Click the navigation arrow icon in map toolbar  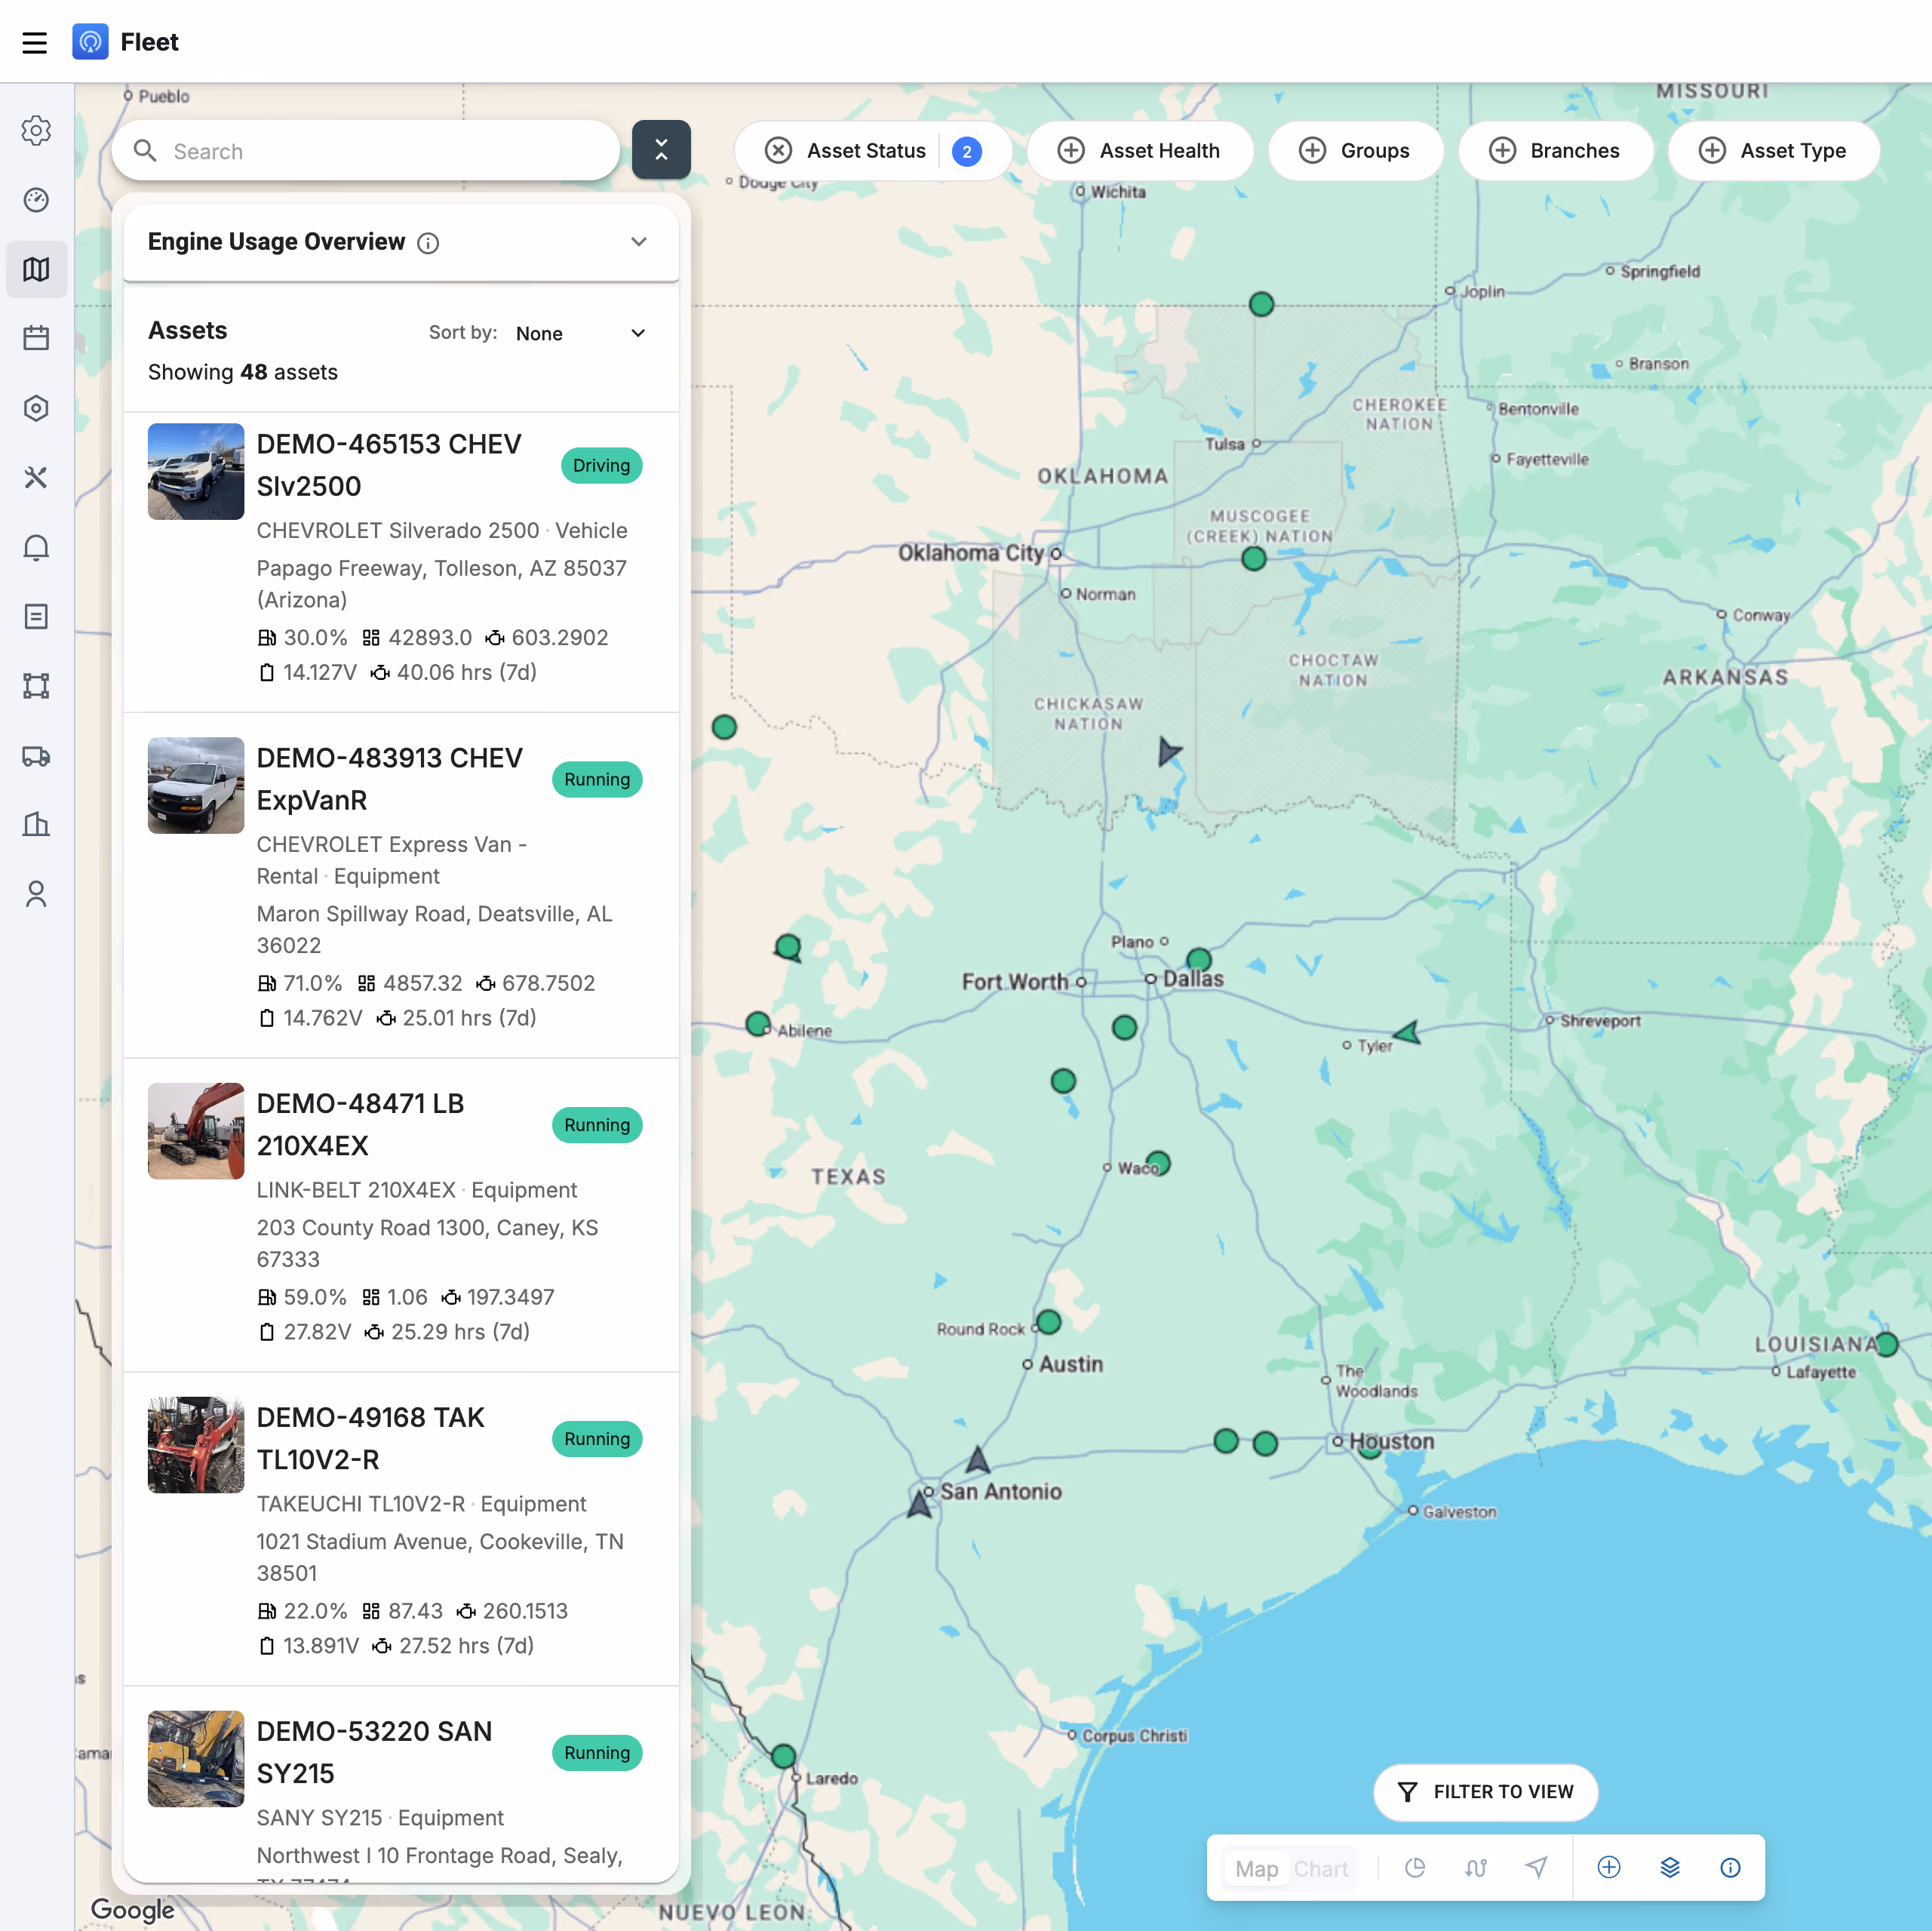pyautogui.click(x=1537, y=1868)
